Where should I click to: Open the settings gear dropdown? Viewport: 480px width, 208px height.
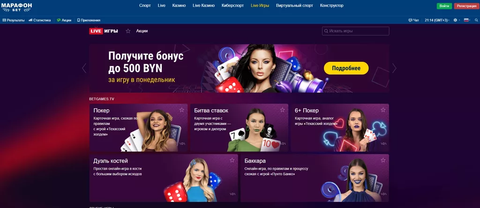(457, 20)
